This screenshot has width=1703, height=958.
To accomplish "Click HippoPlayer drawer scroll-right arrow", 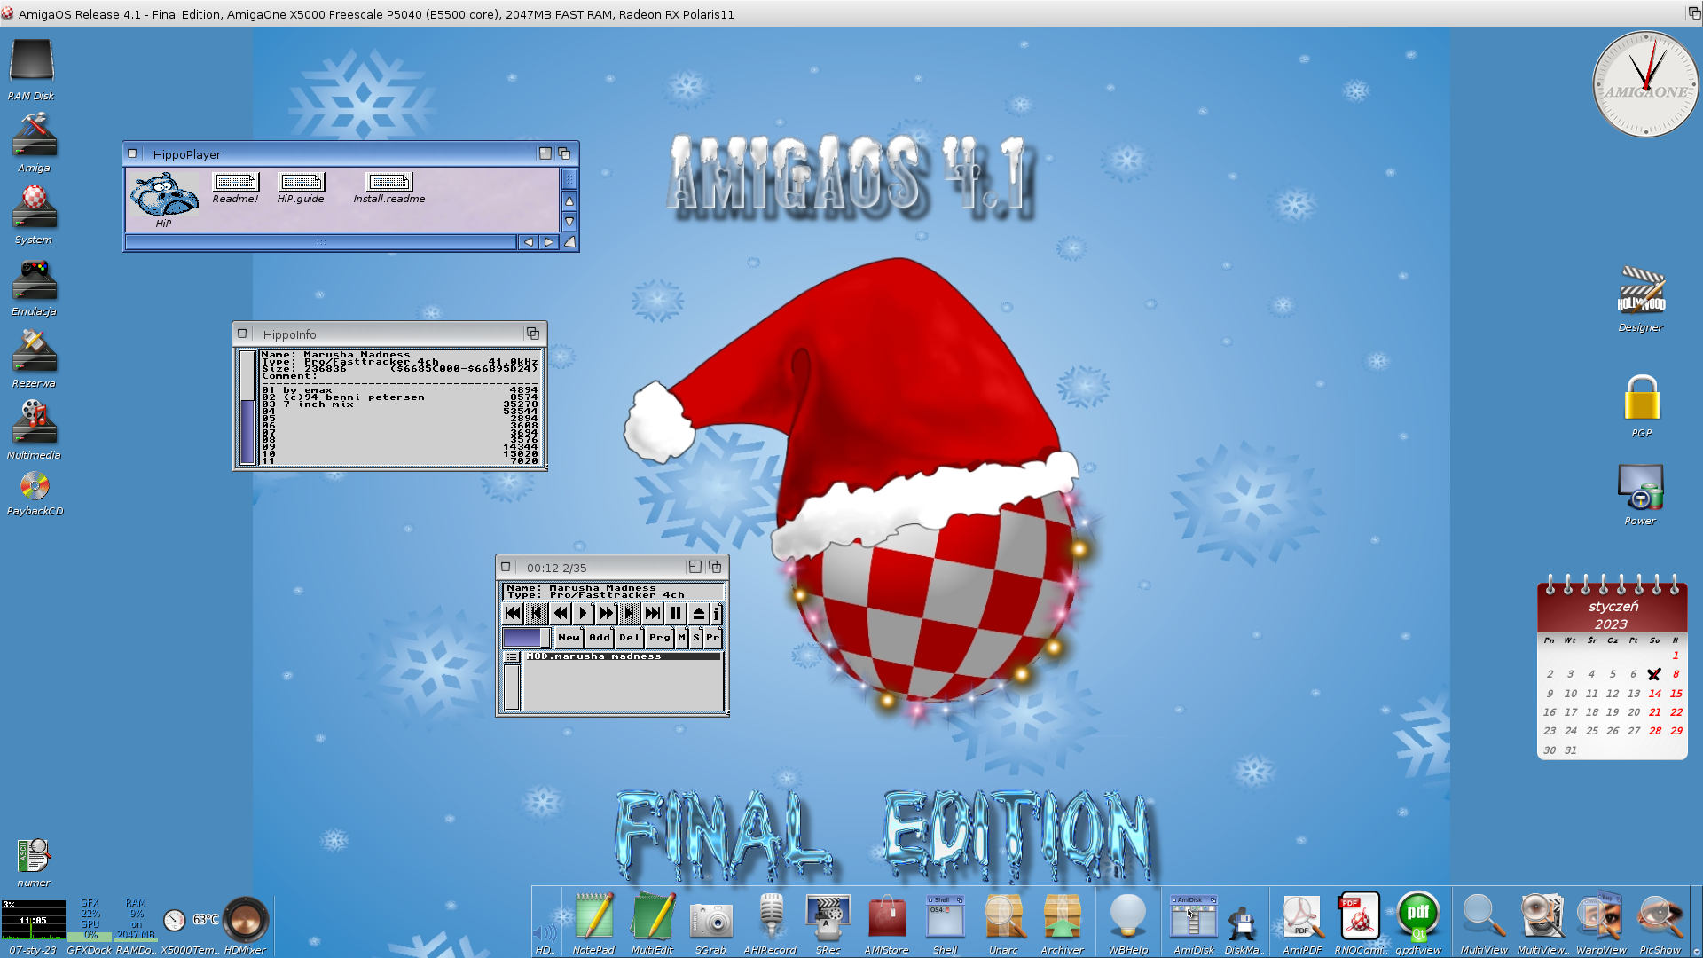I will 549,241.
